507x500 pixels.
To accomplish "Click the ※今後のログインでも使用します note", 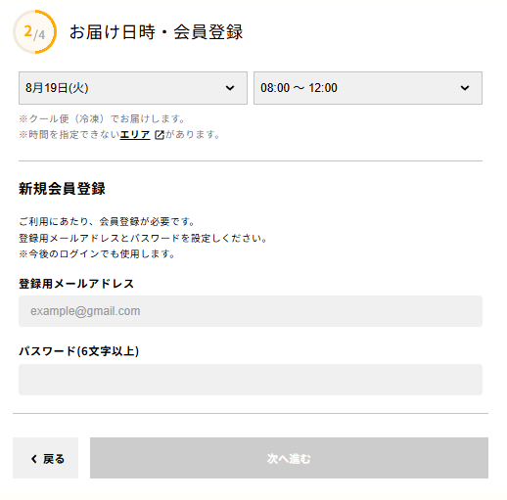I will point(97,254).
